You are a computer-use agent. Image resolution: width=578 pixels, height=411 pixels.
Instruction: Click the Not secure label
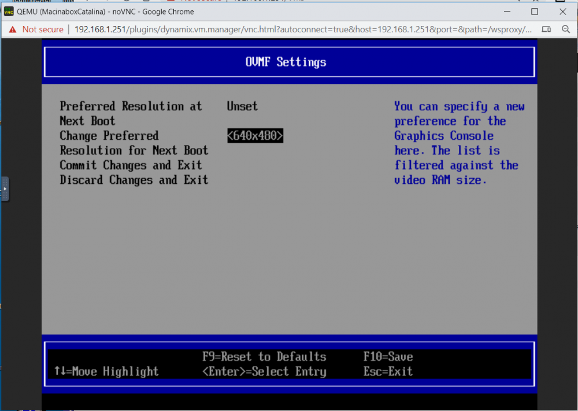coord(43,29)
